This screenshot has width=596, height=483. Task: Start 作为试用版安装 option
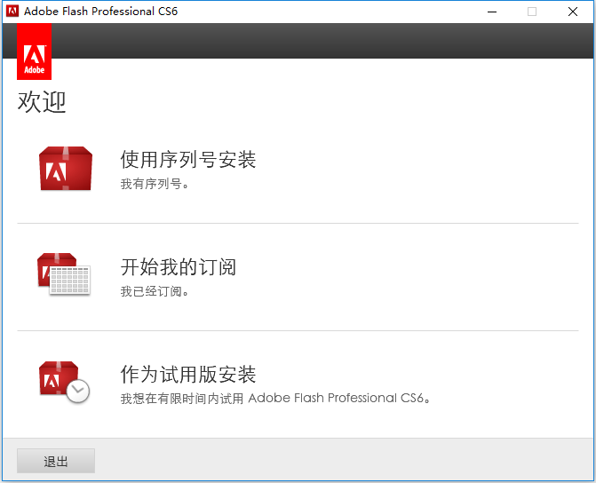pyautogui.click(x=188, y=374)
